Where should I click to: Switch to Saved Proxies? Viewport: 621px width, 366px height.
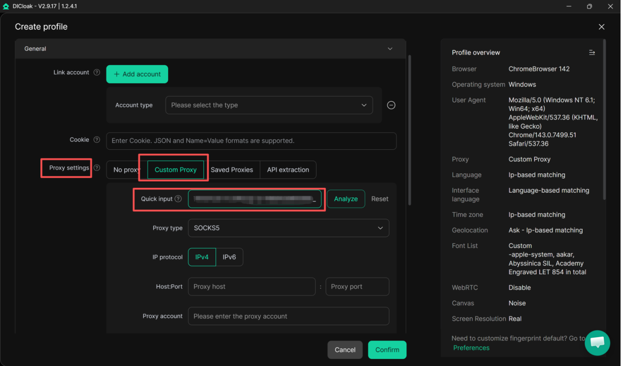click(231, 170)
